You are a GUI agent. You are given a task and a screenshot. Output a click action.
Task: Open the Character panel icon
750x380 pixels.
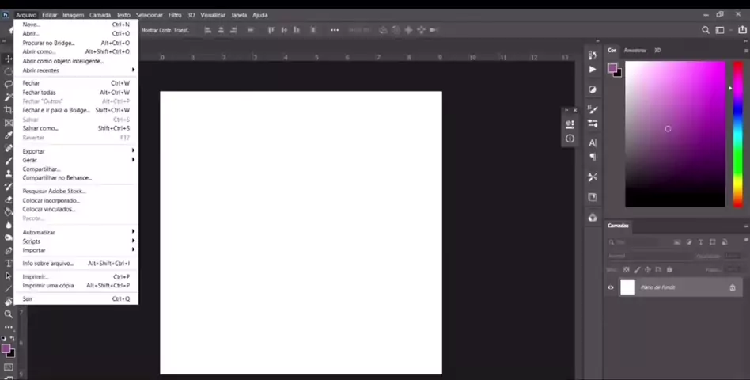[593, 142]
